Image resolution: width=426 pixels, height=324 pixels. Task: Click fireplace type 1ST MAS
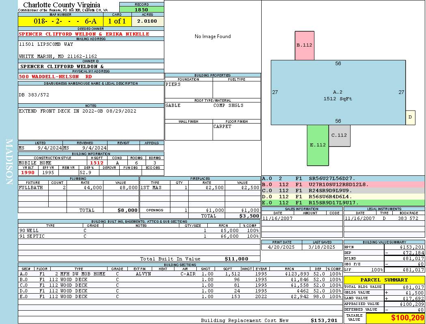pyautogui.click(x=151, y=188)
